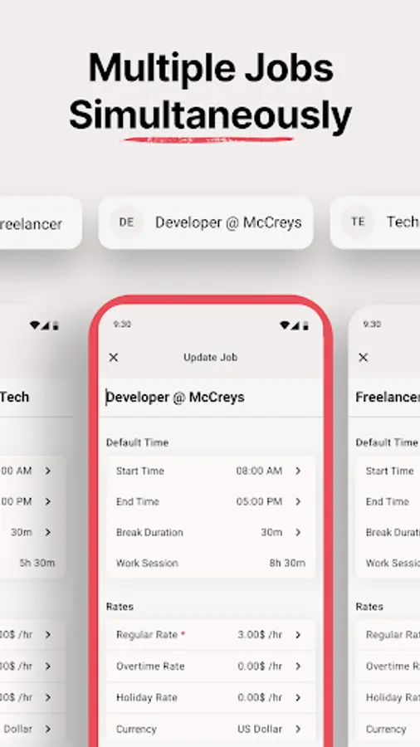Select the 8h 30m work session value
This screenshot has width=420, height=747.
[287, 563]
